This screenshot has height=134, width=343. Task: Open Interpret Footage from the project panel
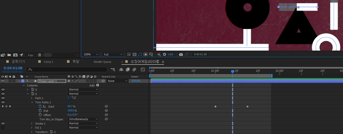coord(3,55)
